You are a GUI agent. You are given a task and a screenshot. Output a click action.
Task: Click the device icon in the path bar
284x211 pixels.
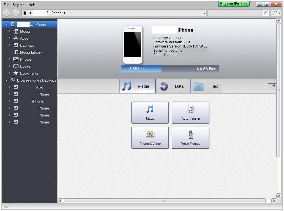pos(25,13)
